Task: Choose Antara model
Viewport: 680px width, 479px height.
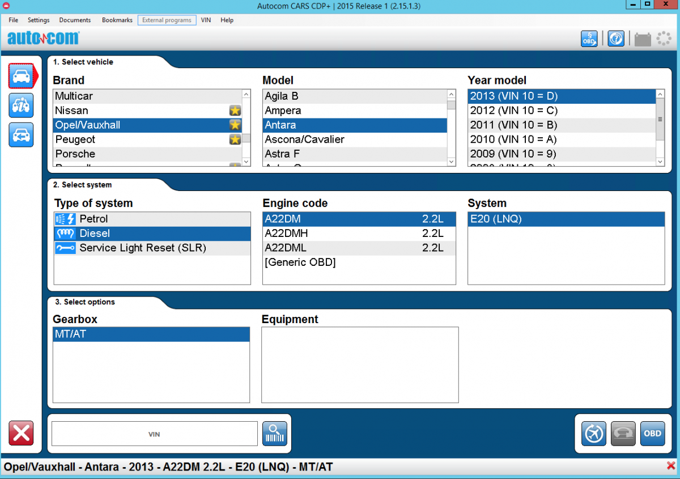Action: [355, 125]
